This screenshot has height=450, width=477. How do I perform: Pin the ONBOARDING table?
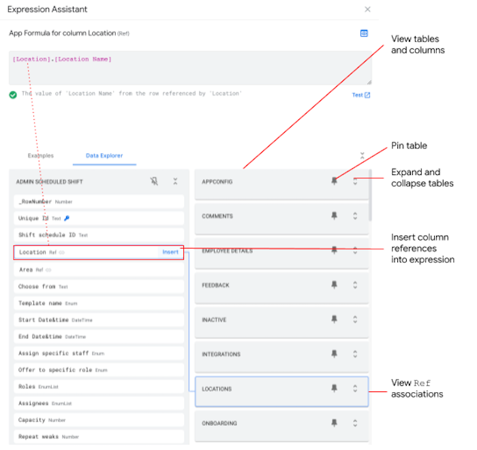point(334,423)
